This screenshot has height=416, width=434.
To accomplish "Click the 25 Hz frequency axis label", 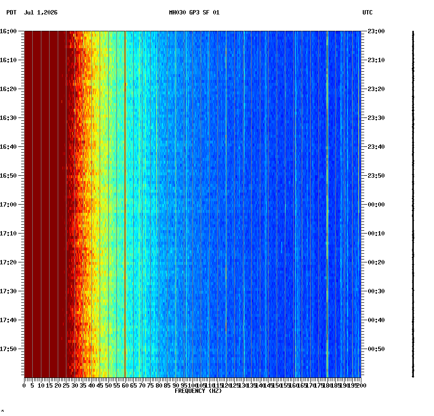I will pyautogui.click(x=66, y=386).
